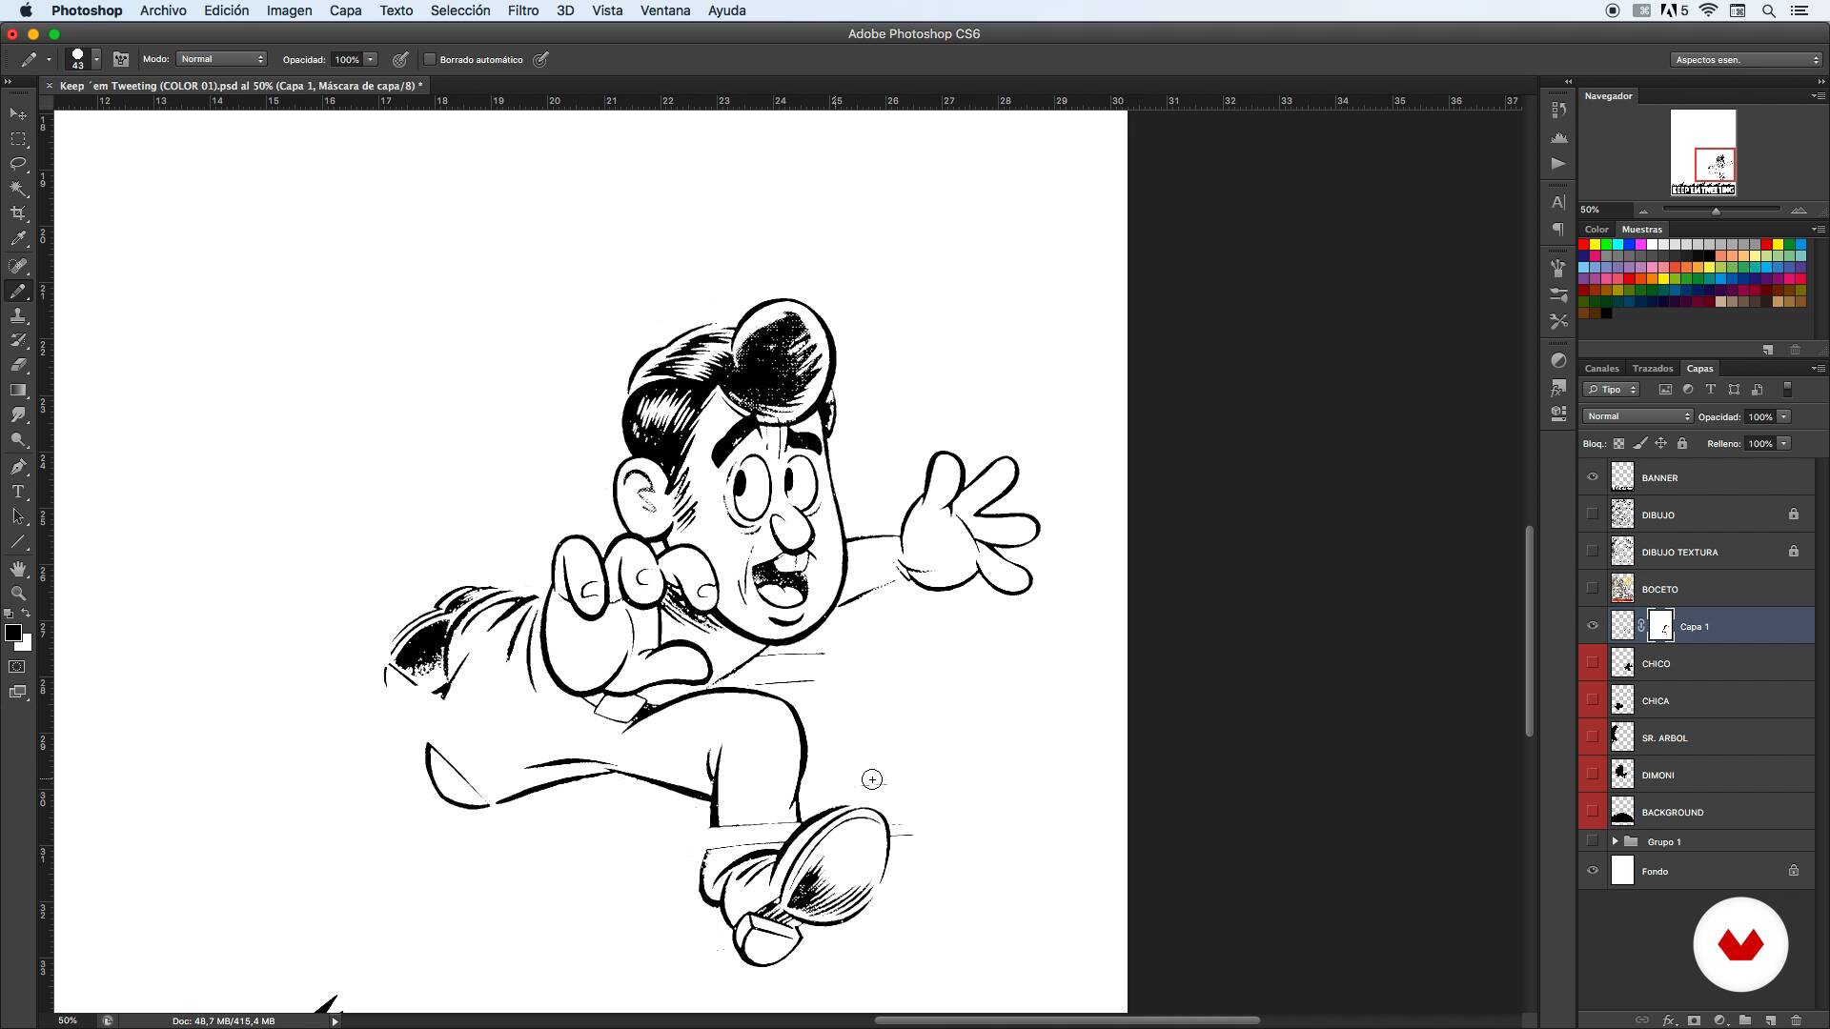
Task: Select the Line tool
Action: (x=18, y=542)
